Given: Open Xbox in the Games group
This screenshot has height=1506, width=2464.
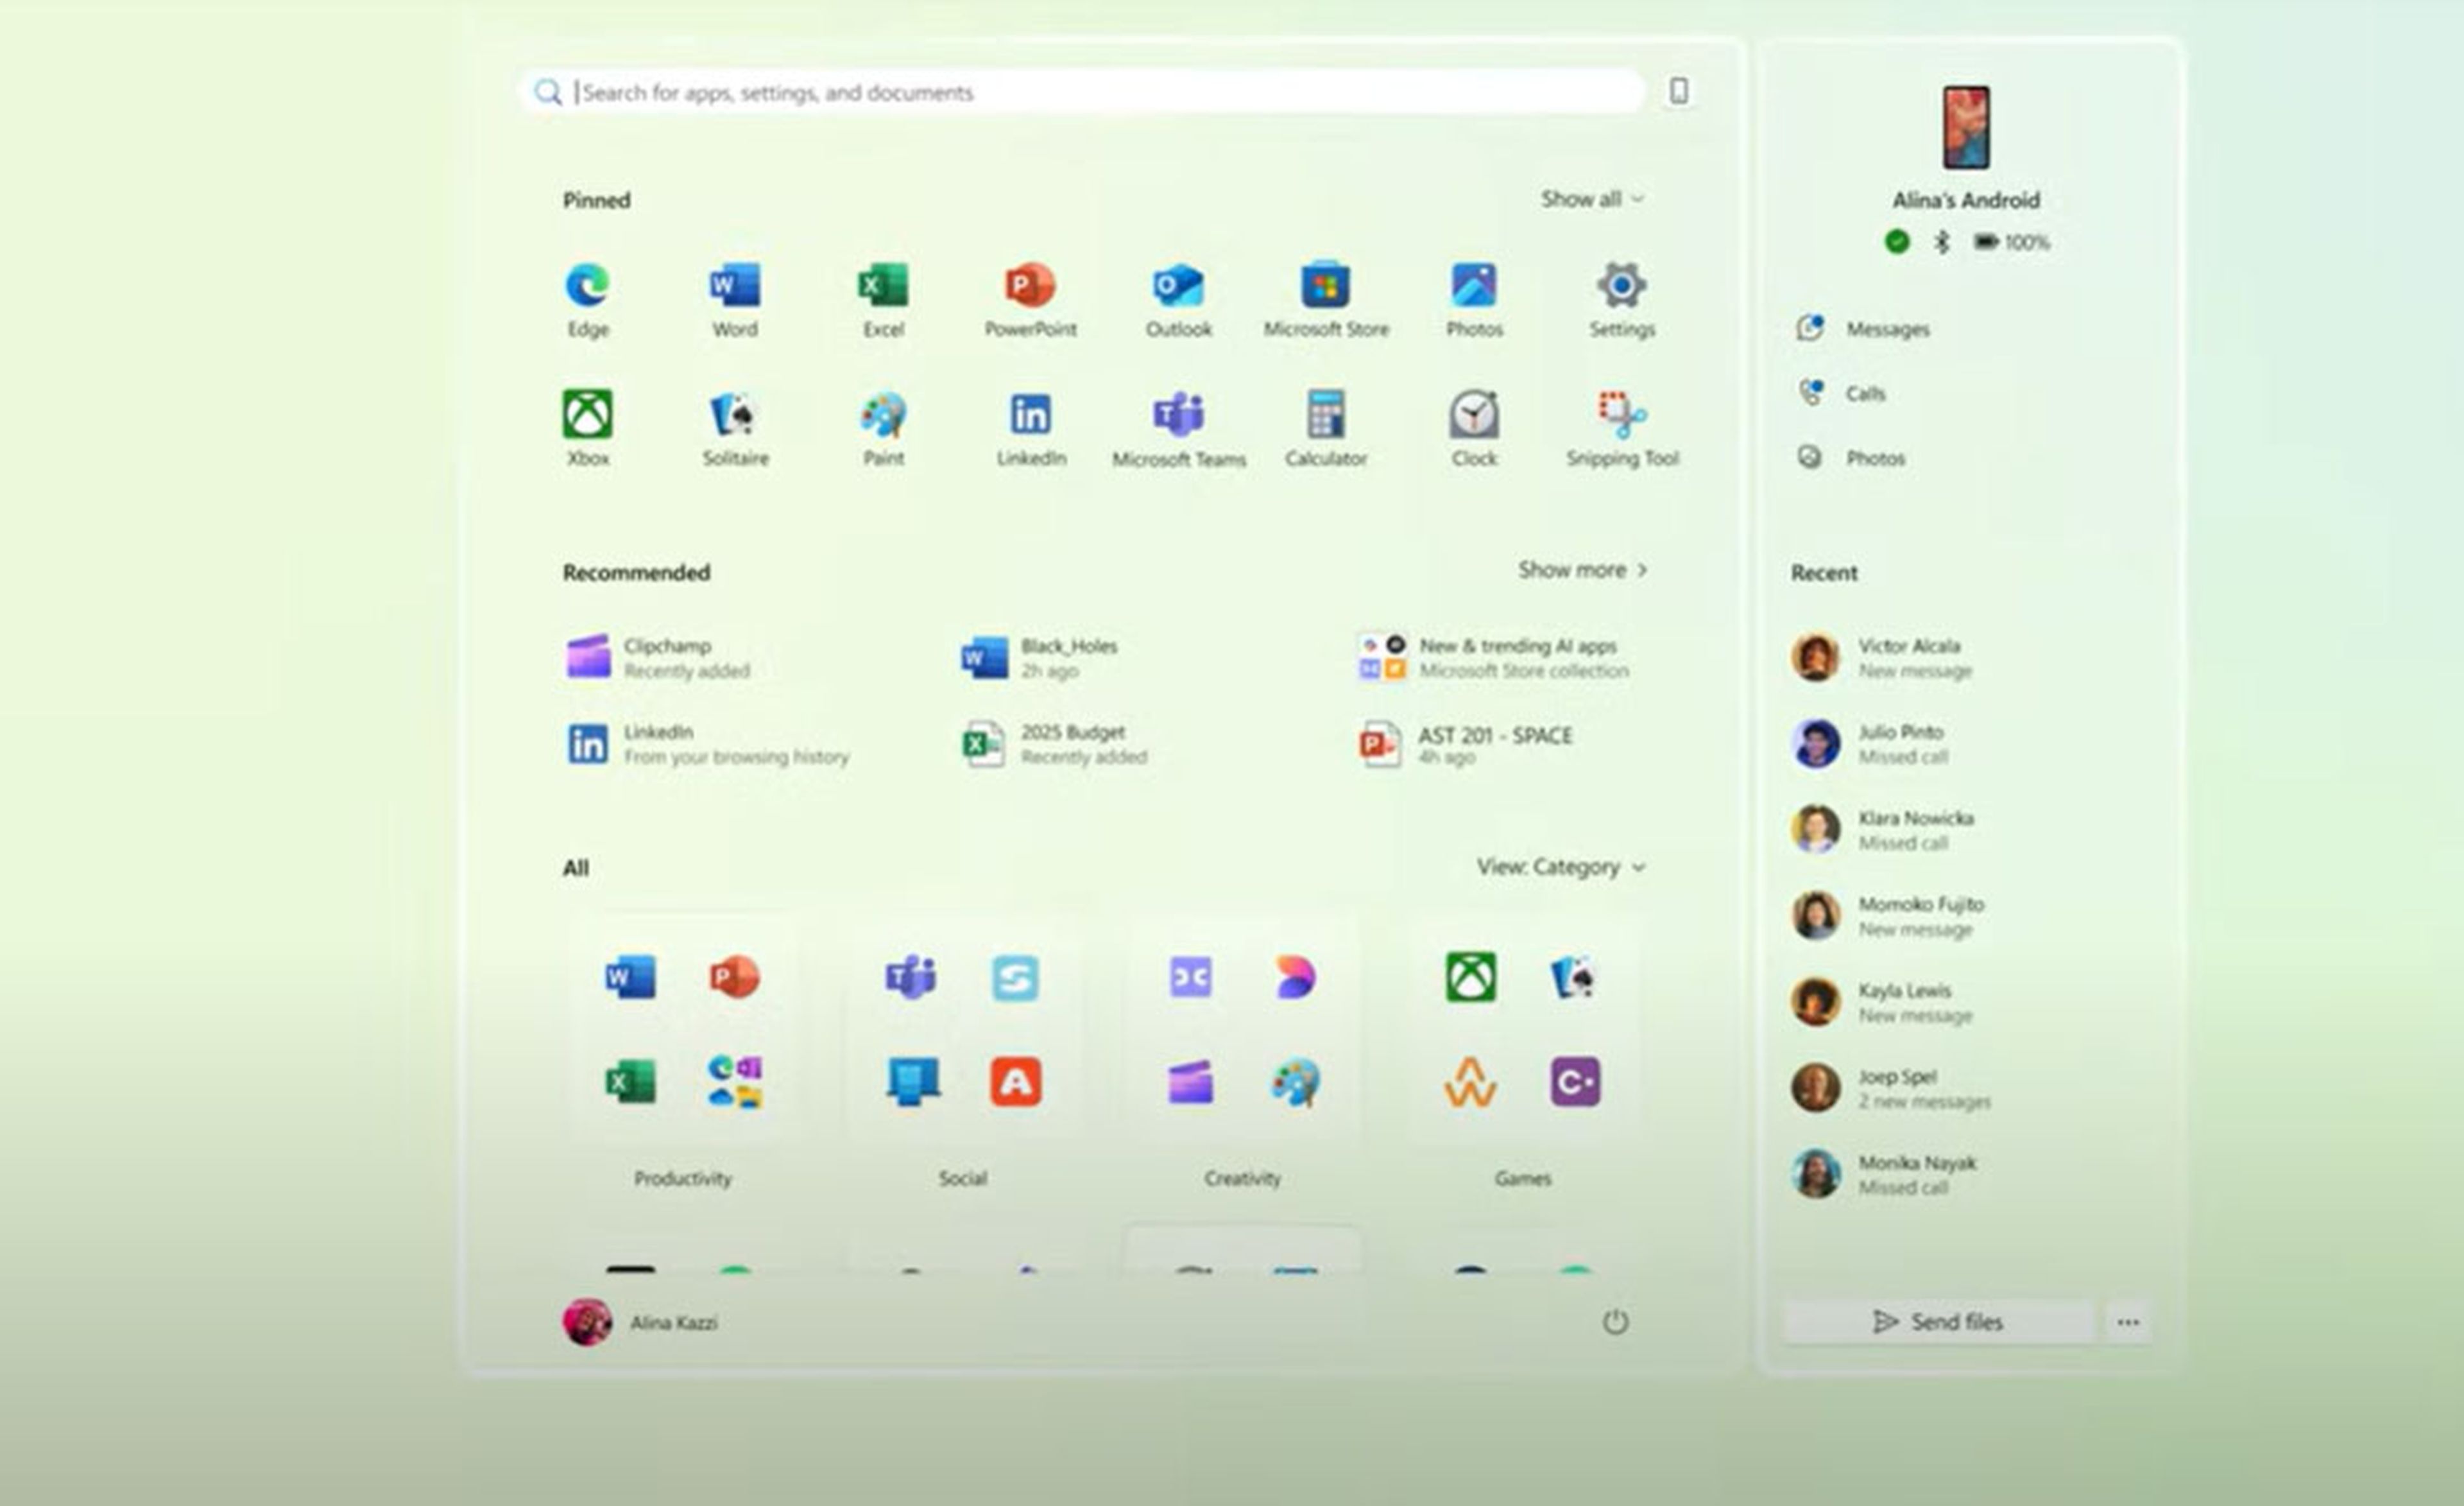Looking at the screenshot, I should pyautogui.click(x=1471, y=976).
